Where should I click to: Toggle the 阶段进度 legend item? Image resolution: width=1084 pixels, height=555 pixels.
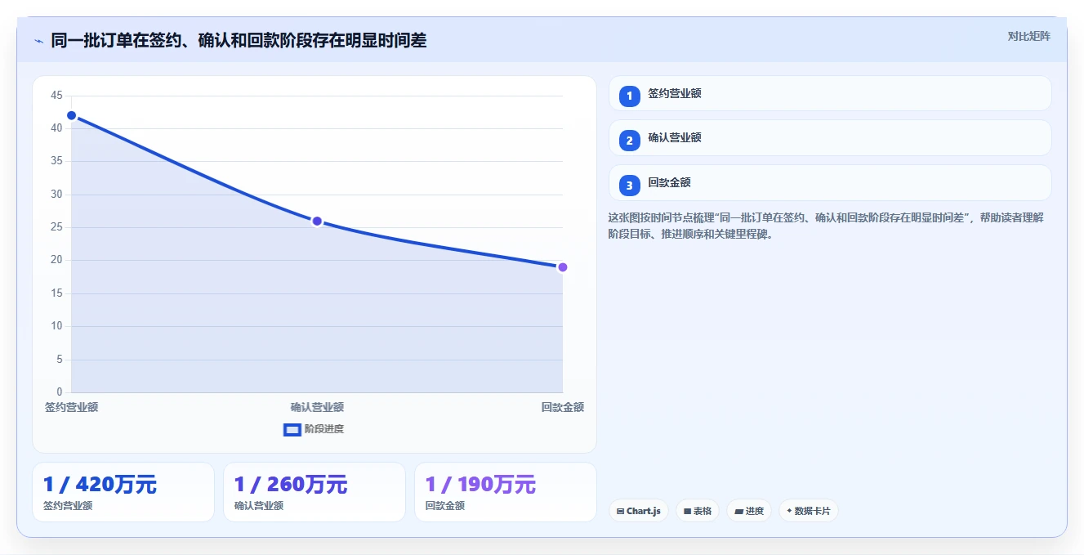314,429
